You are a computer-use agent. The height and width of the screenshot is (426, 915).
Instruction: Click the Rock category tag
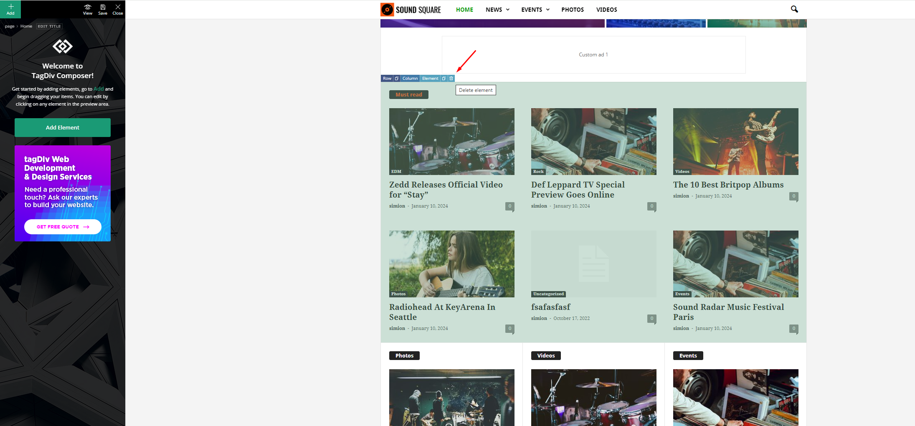[538, 172]
